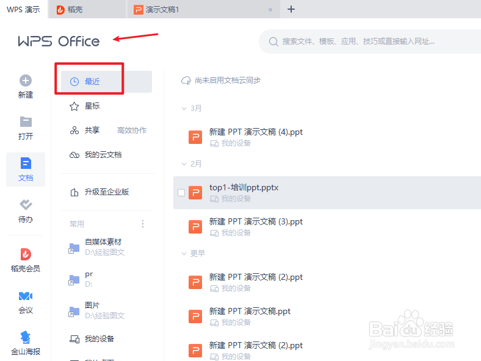Click the 自媒体素材 folder shortcut icon

tap(74, 248)
